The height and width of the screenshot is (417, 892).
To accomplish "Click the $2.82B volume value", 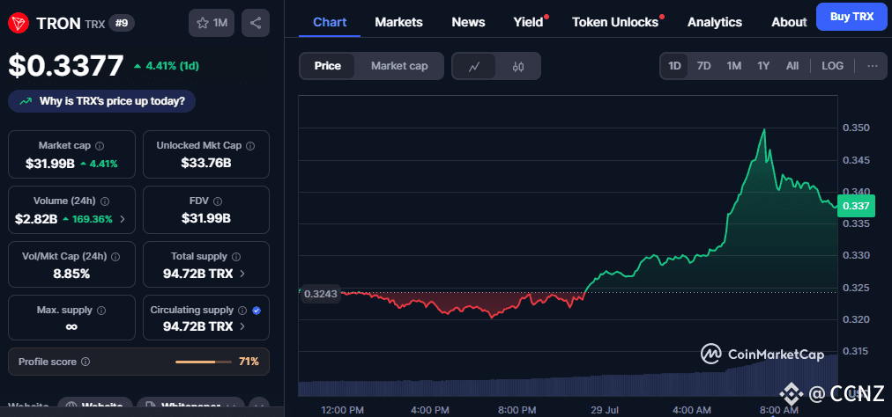I will 37,219.
